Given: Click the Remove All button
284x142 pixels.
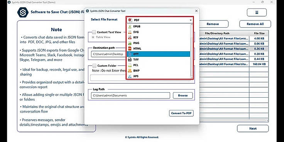Looking at the screenshot, I should (x=255, y=24).
